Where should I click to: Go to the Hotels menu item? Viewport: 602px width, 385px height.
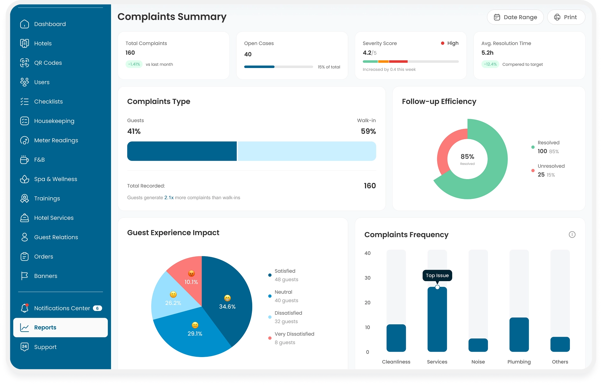pos(43,44)
